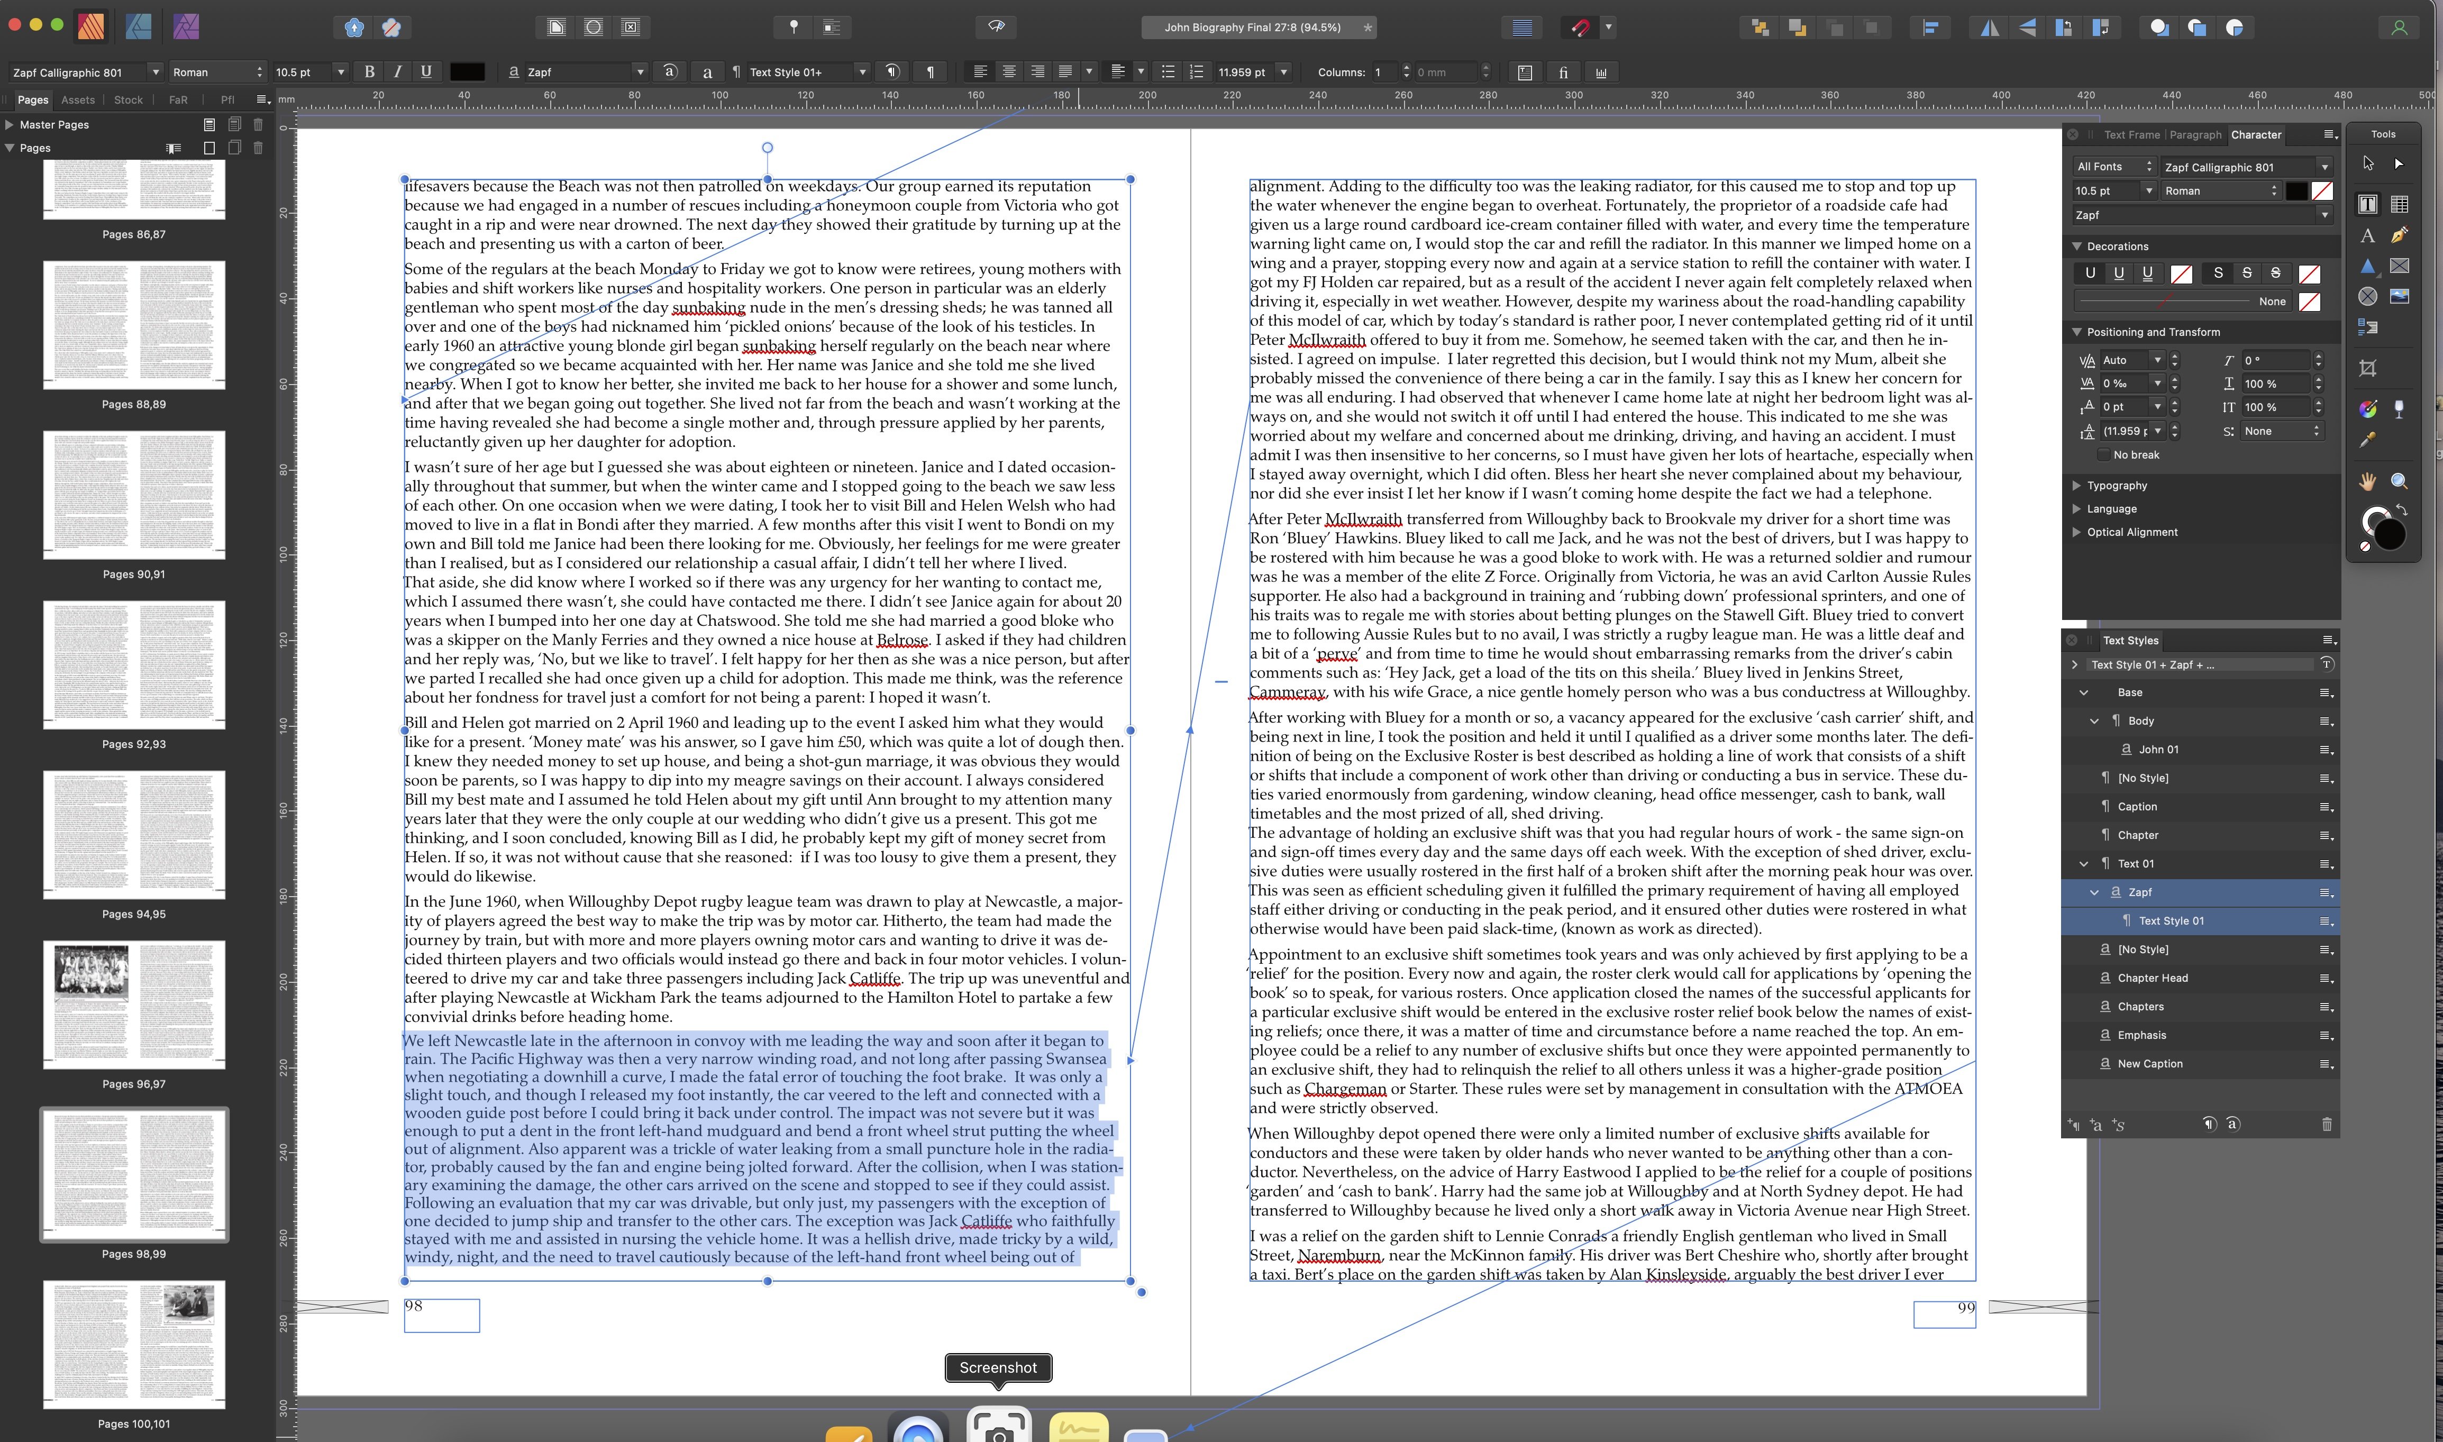Screen dimensions: 2443x1442
Task: Open the Paragraph panel tab
Action: click(2195, 134)
